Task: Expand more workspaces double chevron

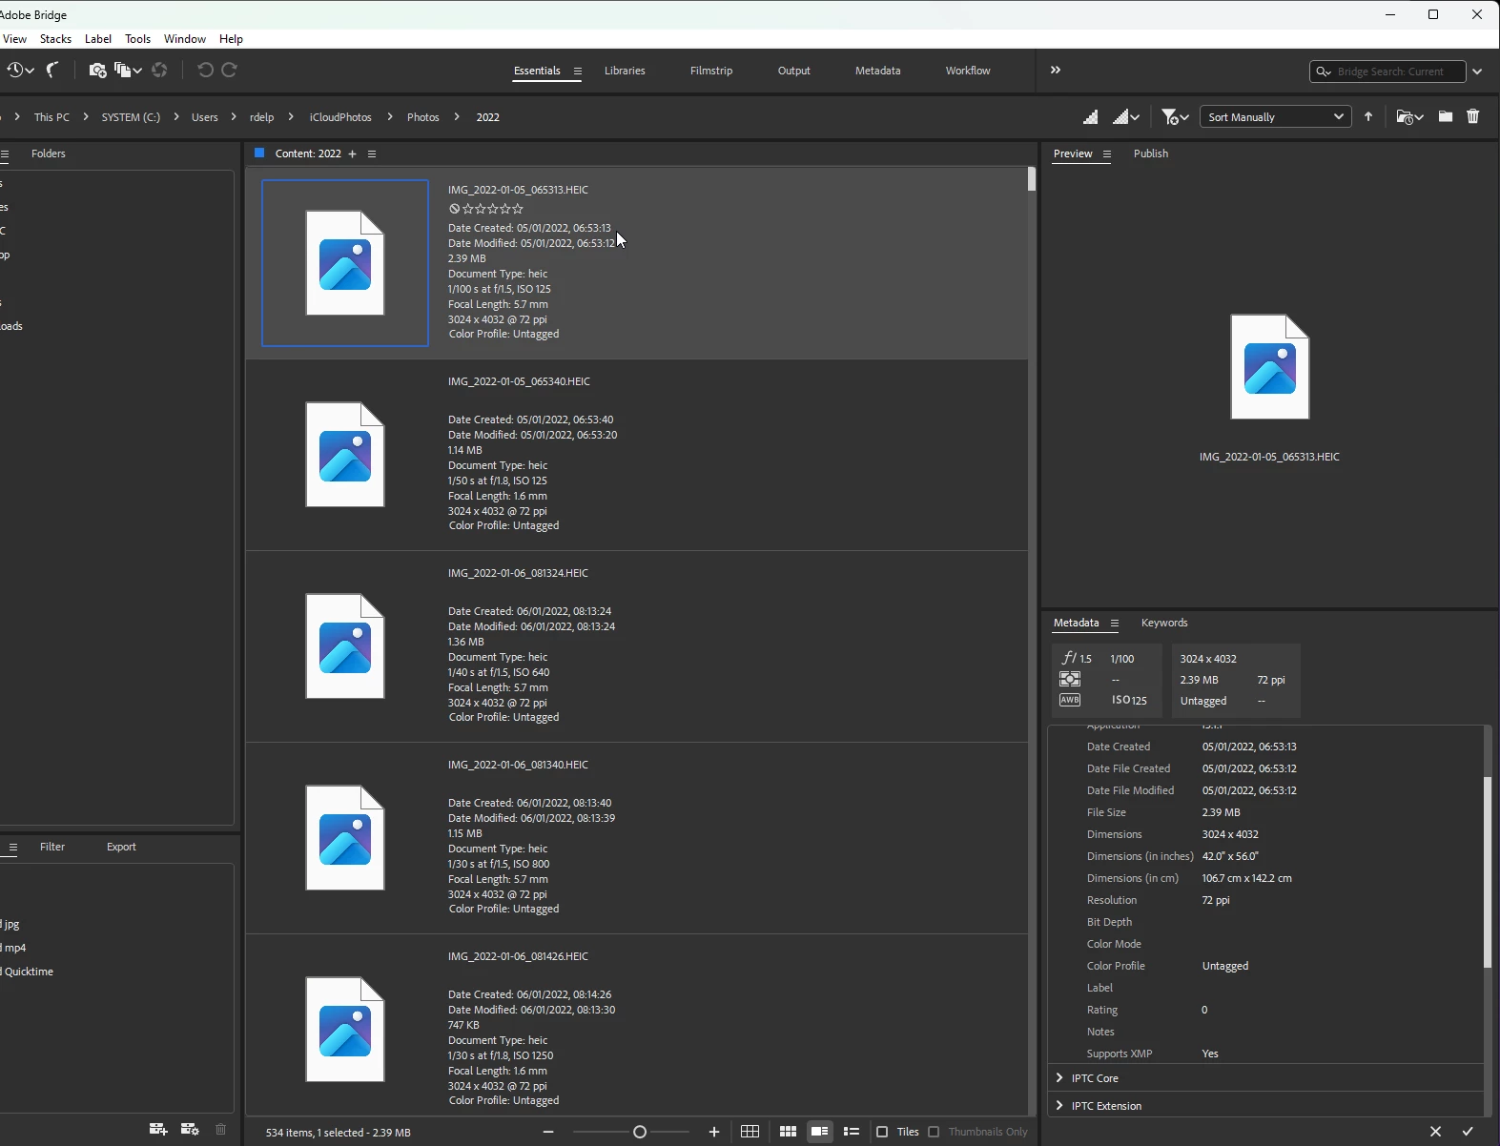Action: [1056, 70]
